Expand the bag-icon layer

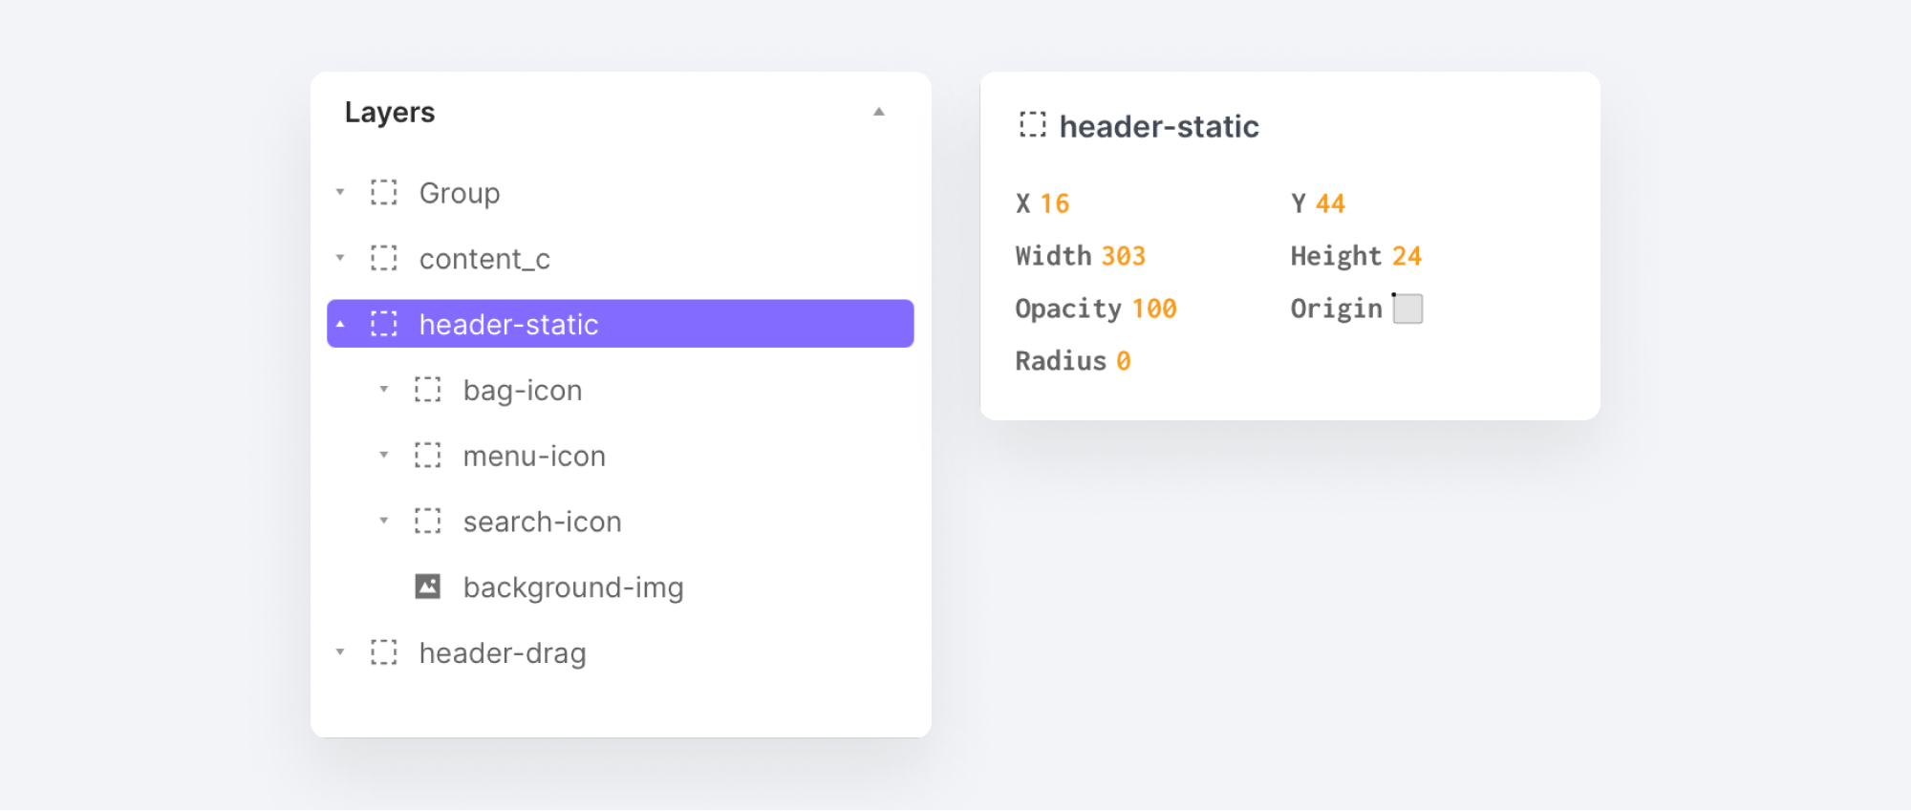coord(384,390)
